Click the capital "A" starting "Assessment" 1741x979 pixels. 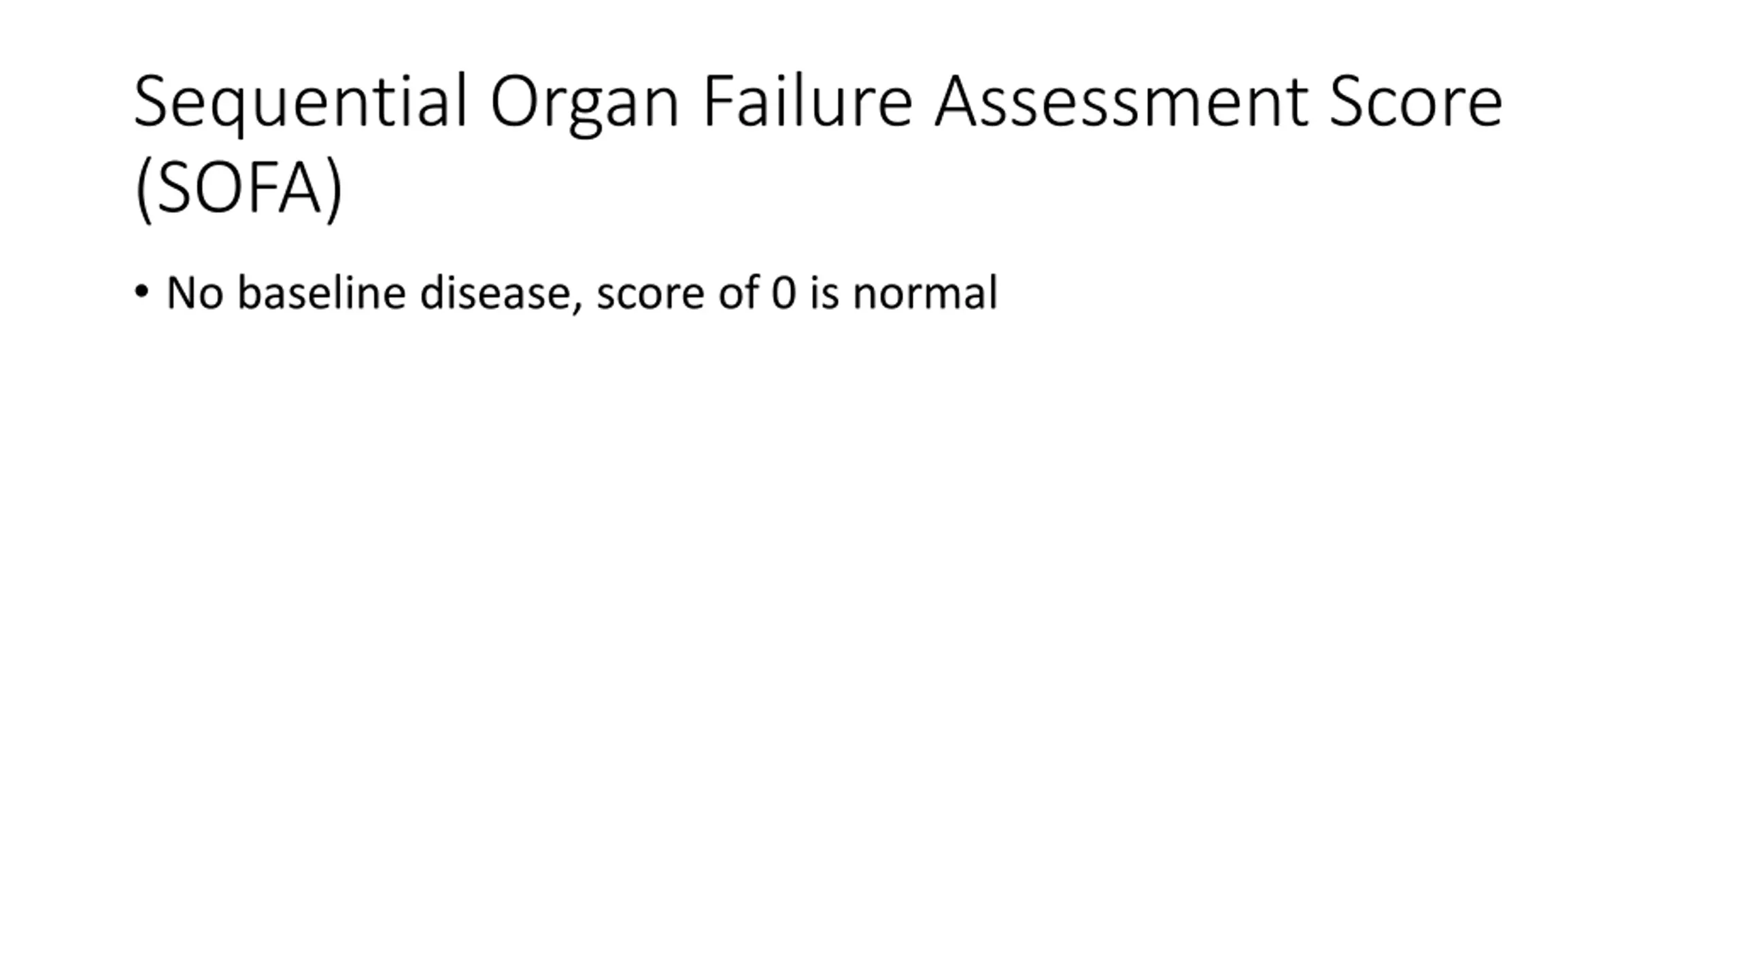click(955, 102)
